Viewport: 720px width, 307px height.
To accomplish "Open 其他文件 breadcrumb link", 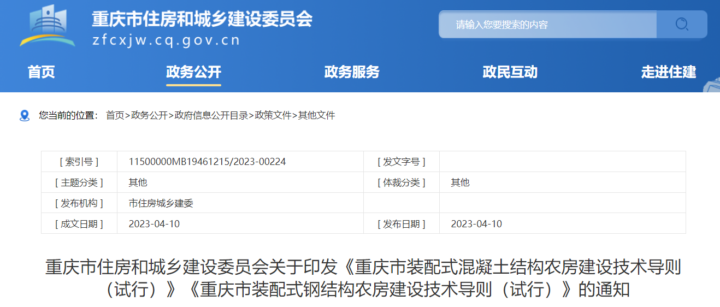I will click(316, 116).
